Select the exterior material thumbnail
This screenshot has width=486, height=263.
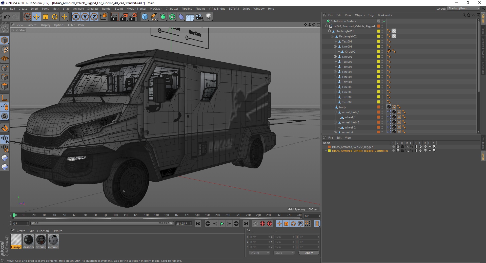pos(41,241)
